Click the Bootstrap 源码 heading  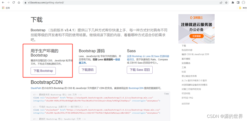coord(92,51)
